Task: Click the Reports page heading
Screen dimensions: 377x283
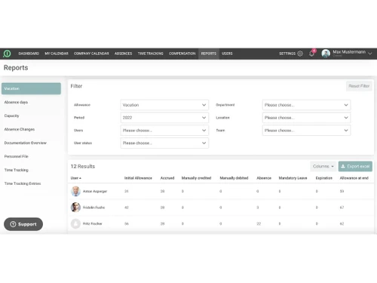Action: pyautogui.click(x=16, y=68)
